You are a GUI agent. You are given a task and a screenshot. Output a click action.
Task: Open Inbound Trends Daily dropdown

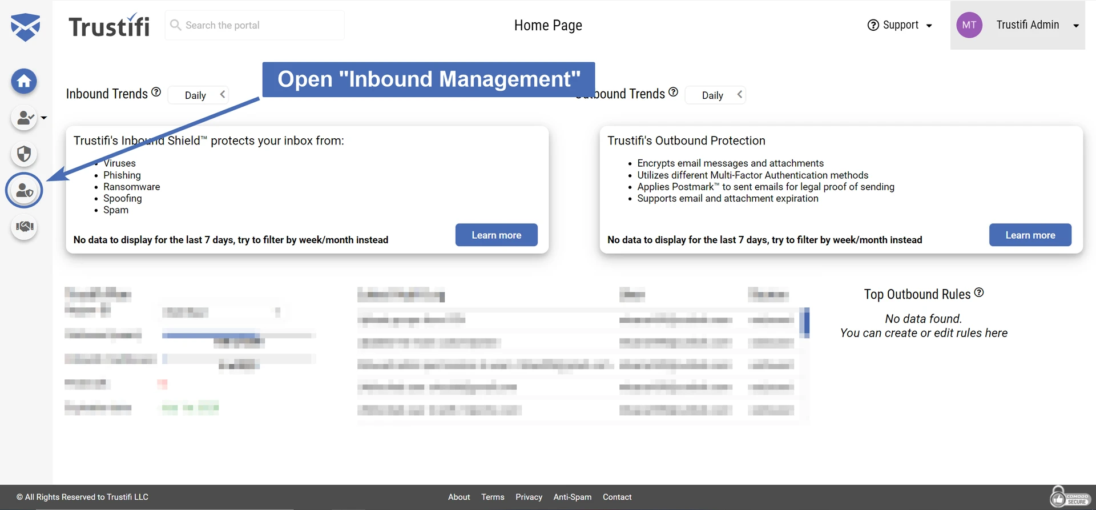pyautogui.click(x=199, y=95)
